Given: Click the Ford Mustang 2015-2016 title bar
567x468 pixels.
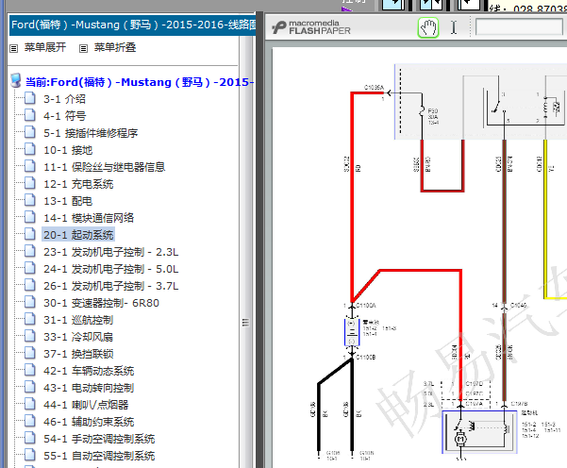Looking at the screenshot, I should (132, 25).
